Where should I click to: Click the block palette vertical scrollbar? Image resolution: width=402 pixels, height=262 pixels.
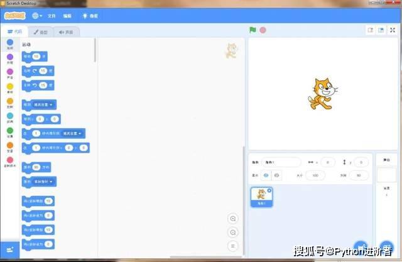pos(95,50)
